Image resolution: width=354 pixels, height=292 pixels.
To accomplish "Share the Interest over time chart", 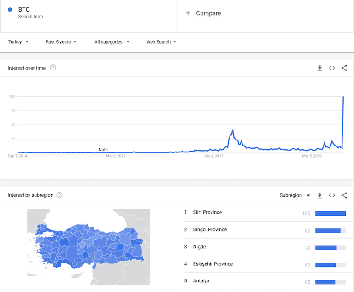I will 344,68.
